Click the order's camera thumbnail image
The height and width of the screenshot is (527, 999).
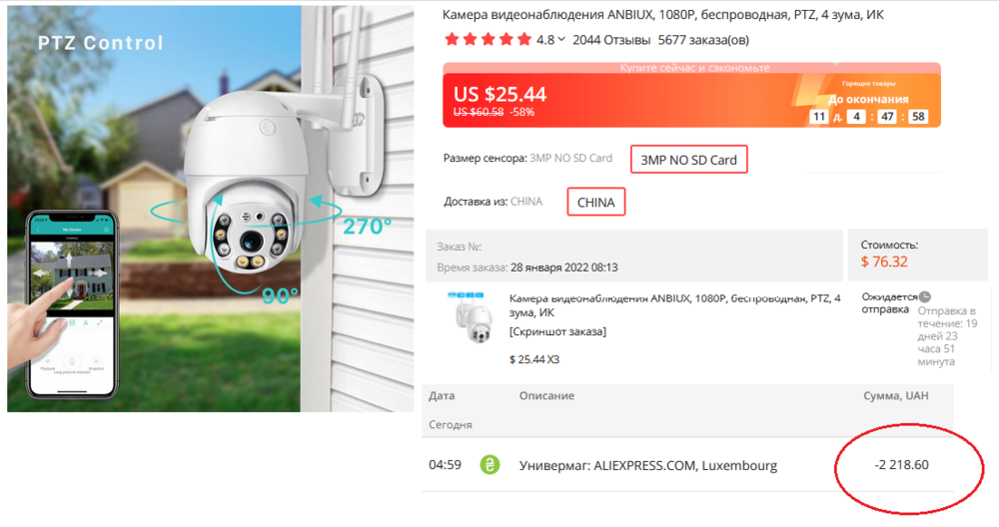point(470,317)
